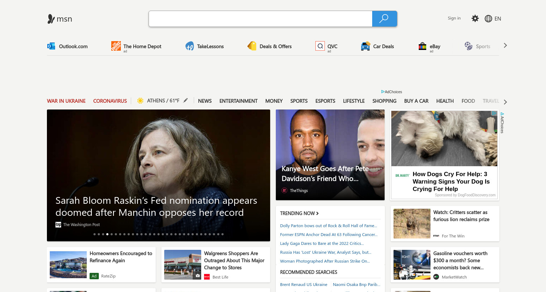546x292 pixels.
Task: Open the Sports navigation section
Action: 299,101
